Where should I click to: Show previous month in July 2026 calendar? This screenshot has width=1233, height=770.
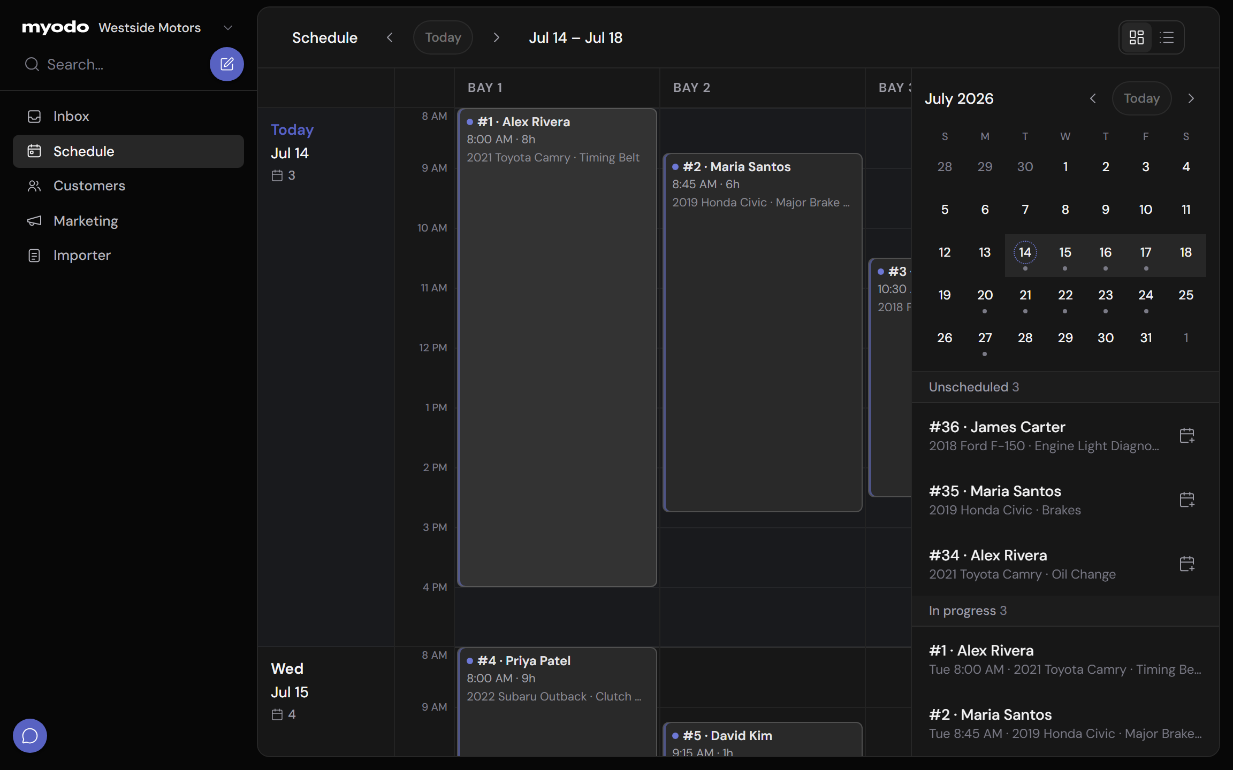click(x=1093, y=98)
